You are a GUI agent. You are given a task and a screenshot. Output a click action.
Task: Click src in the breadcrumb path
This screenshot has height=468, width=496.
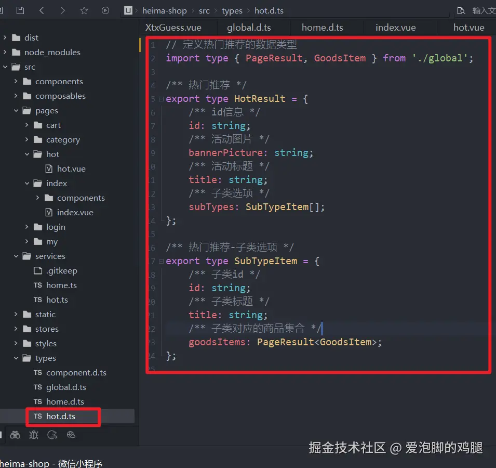[204, 11]
